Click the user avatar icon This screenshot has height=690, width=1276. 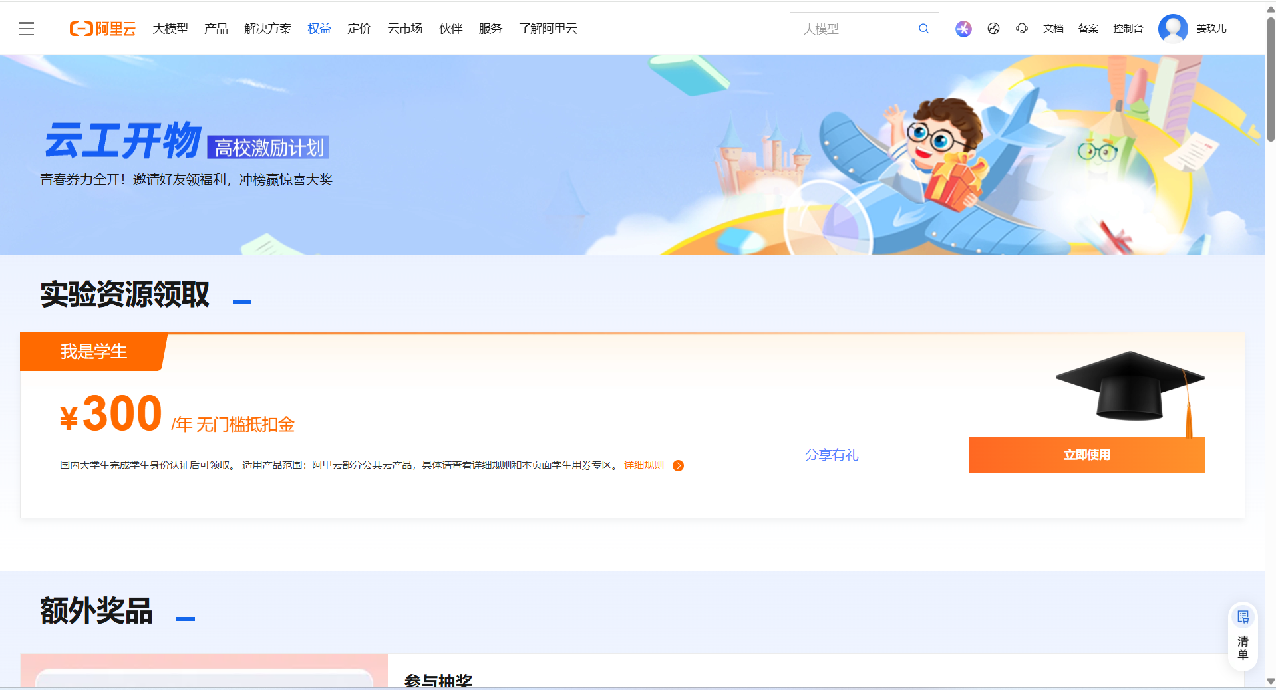tap(1173, 29)
